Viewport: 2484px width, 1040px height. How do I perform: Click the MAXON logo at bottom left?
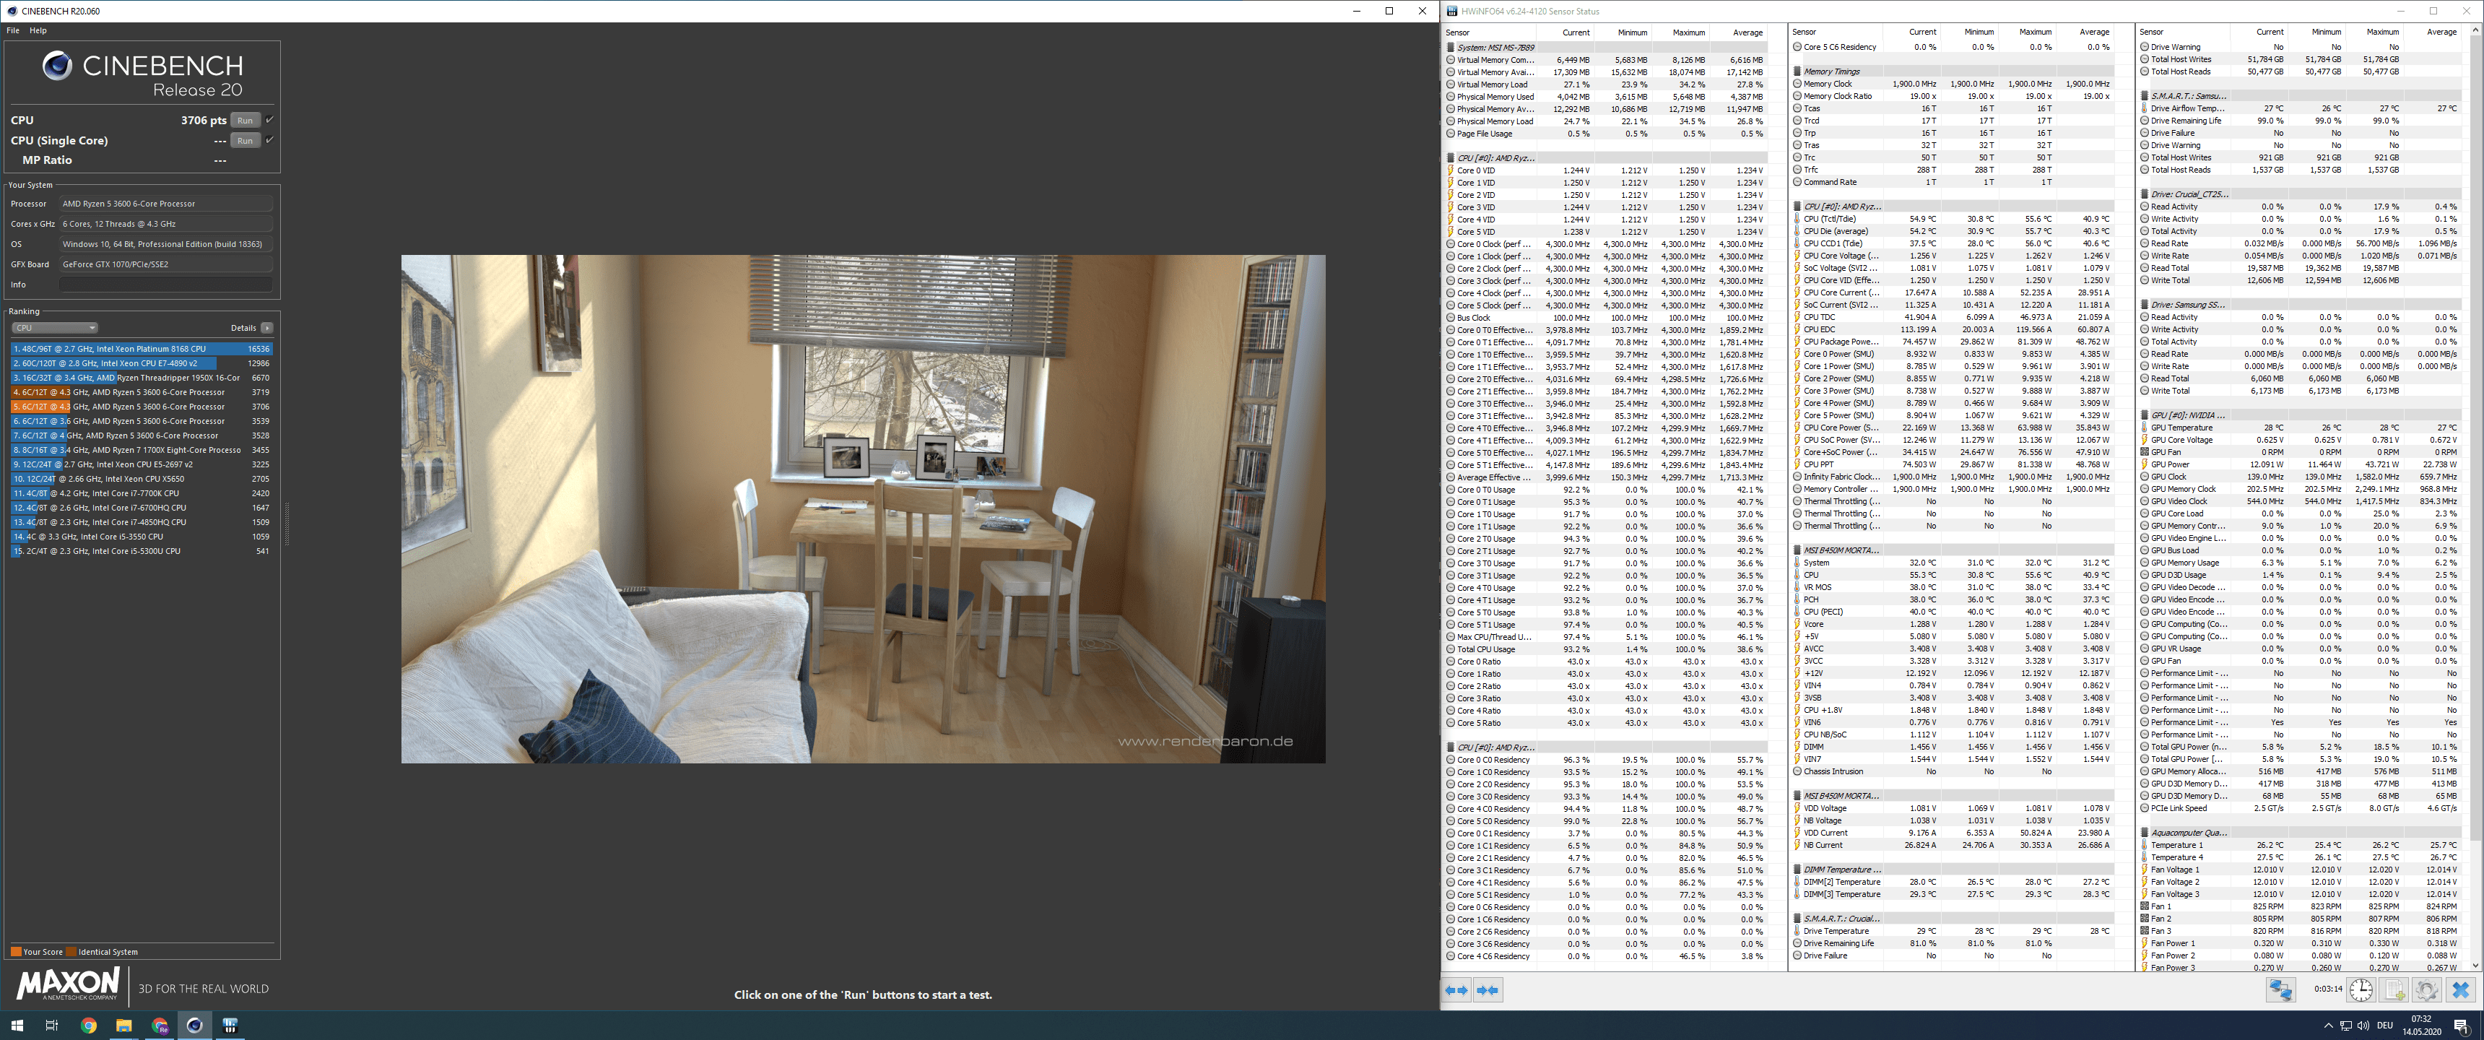67,986
